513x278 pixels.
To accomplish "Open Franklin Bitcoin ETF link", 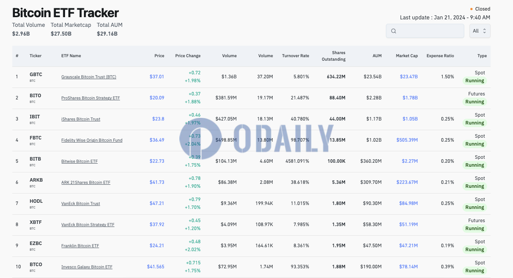I will [80, 246].
